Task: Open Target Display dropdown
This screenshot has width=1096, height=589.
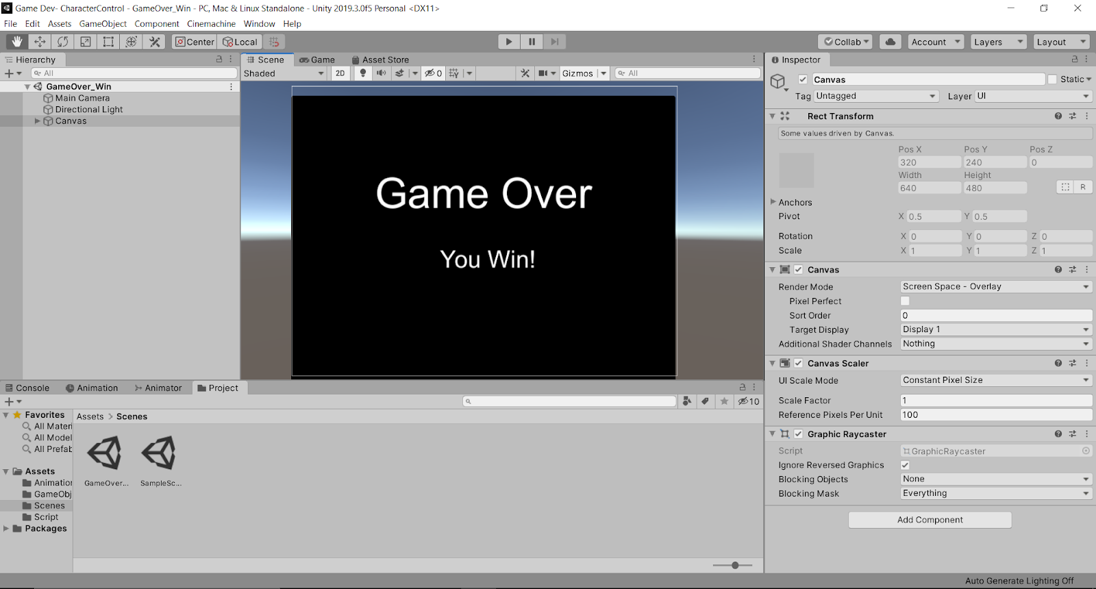Action: (x=996, y=329)
